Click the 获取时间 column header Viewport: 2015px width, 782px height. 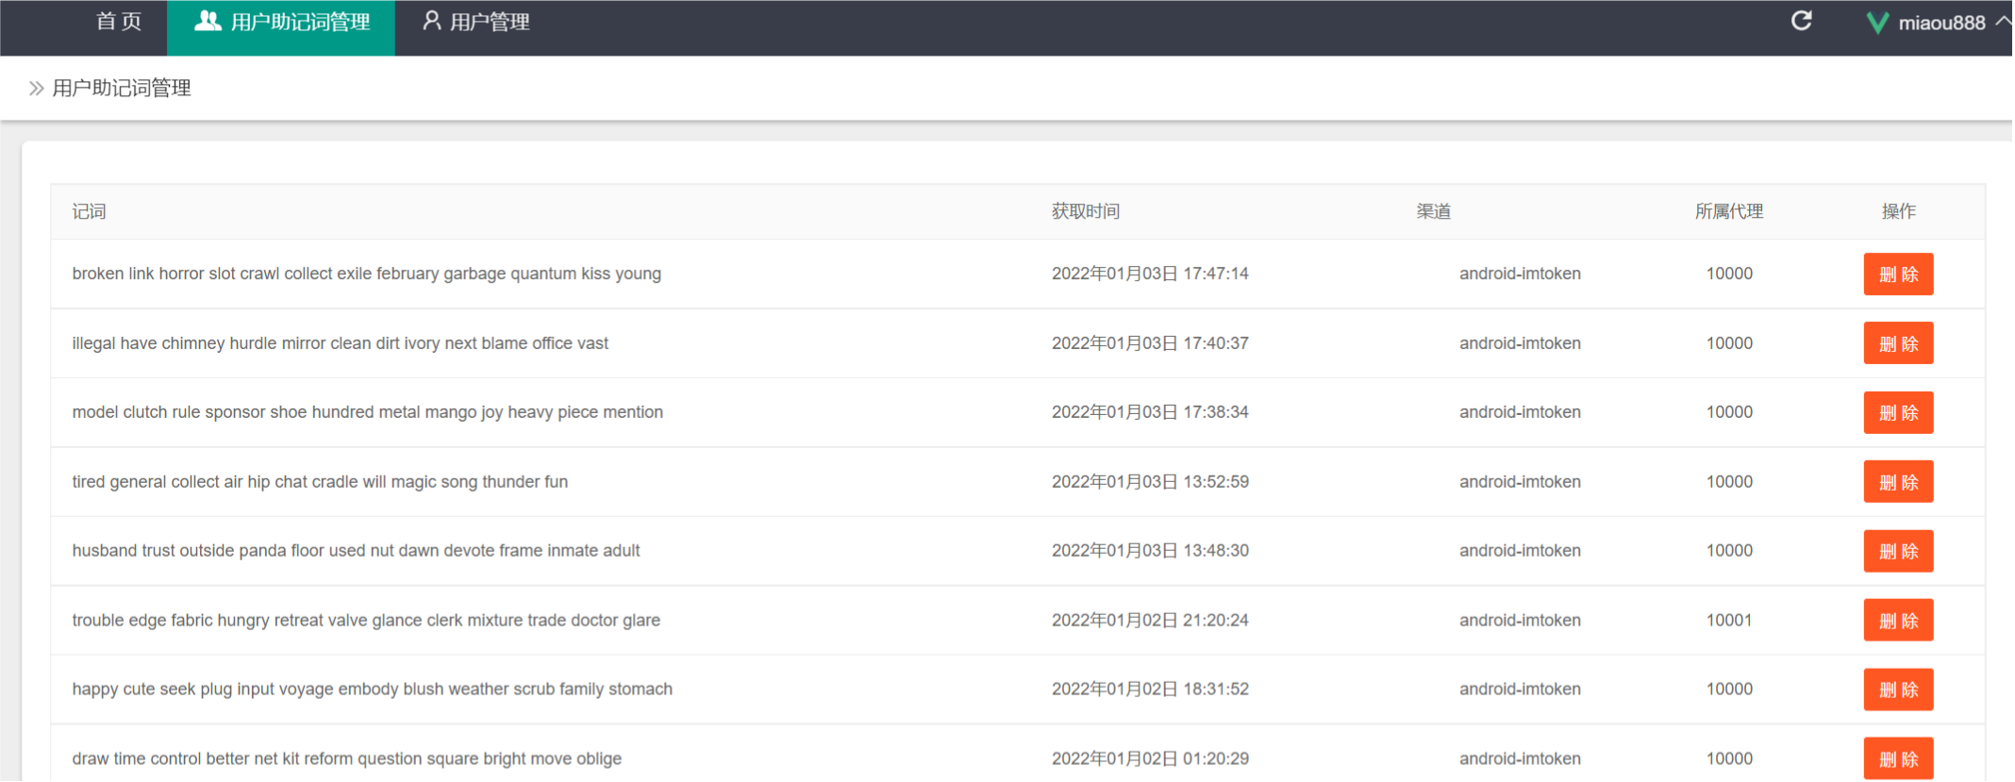tap(1085, 211)
